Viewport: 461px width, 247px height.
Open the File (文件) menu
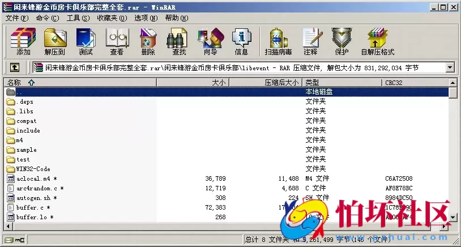pos(17,18)
